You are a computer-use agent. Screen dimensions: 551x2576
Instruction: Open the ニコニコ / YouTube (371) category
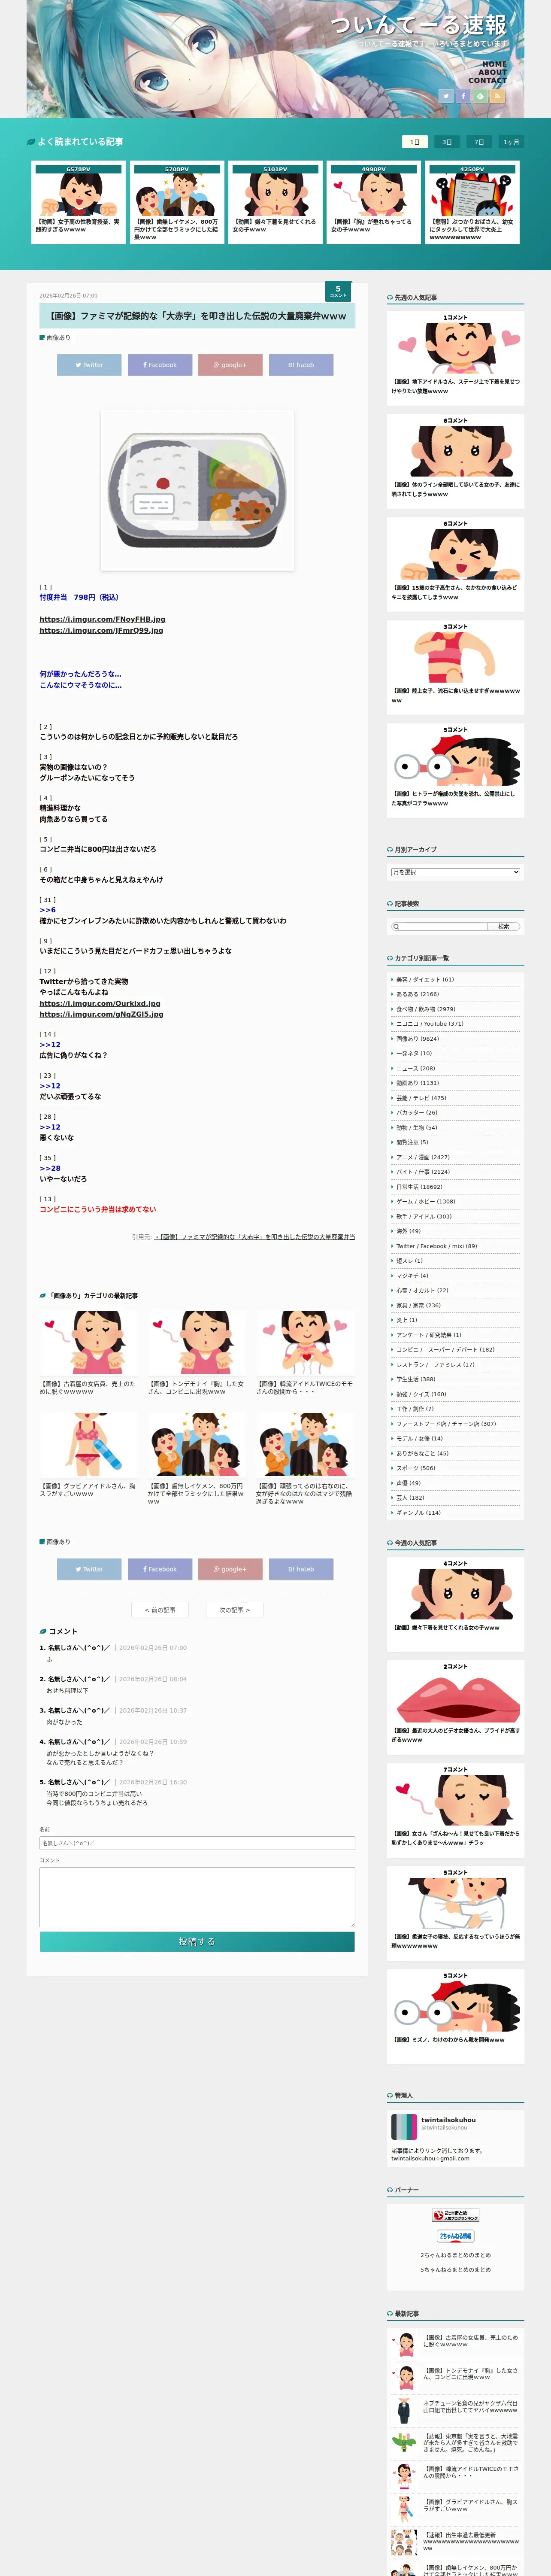coord(430,1024)
